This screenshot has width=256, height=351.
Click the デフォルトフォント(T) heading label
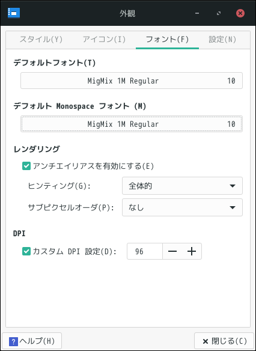click(54, 63)
